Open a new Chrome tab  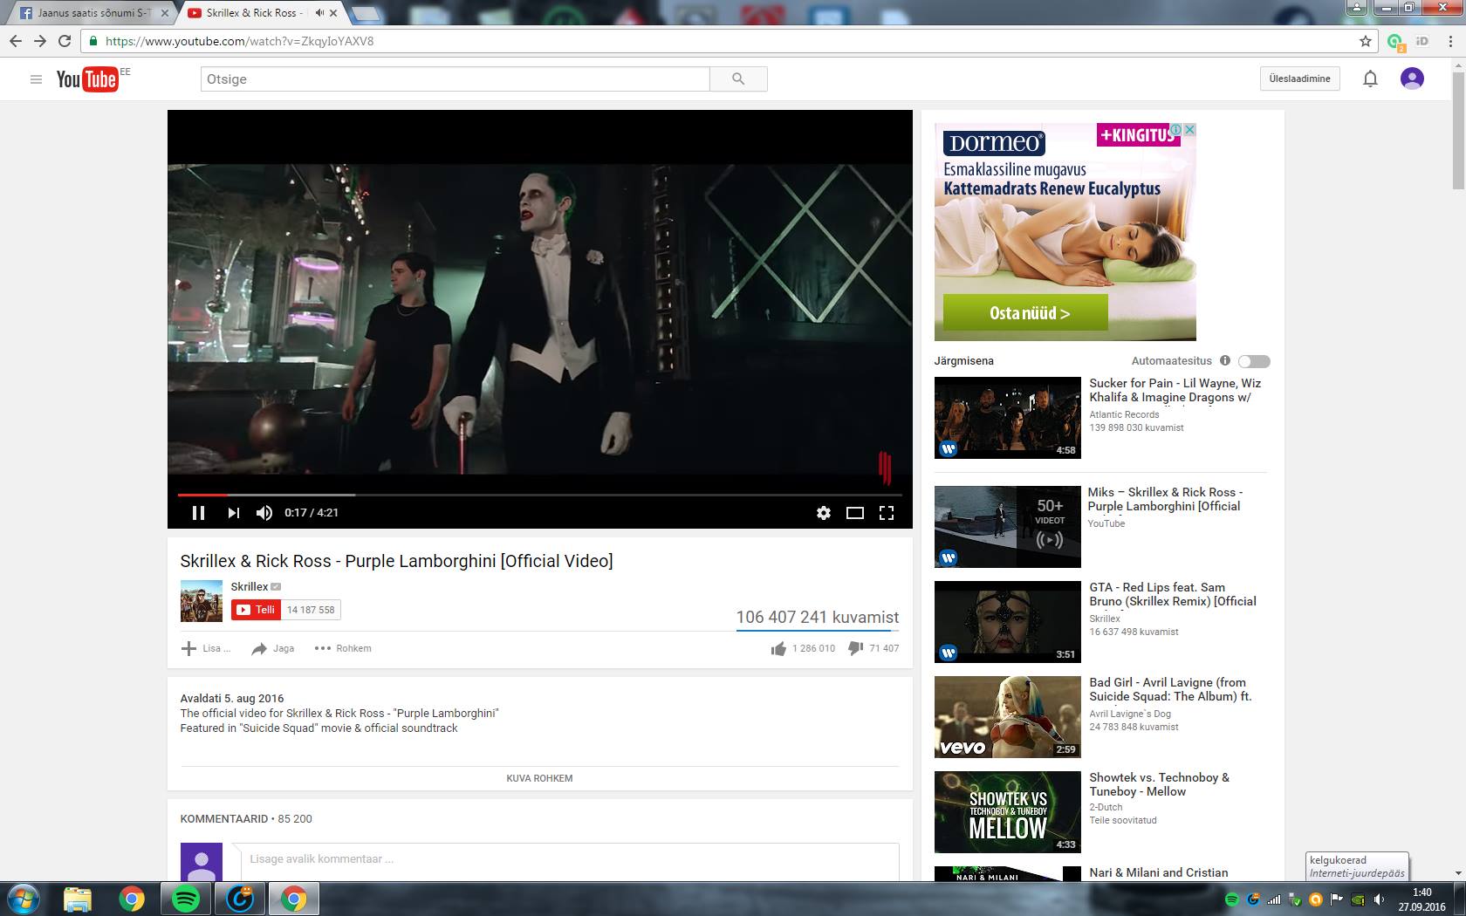366,13
